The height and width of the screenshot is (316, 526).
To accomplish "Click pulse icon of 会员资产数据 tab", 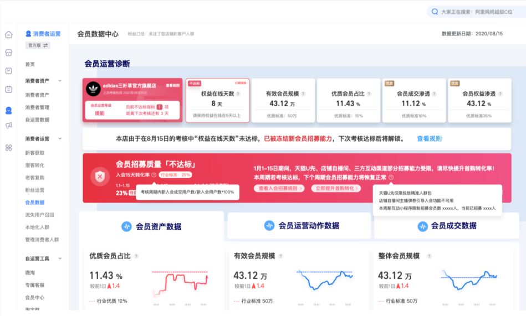I will pyautogui.click(x=126, y=226).
